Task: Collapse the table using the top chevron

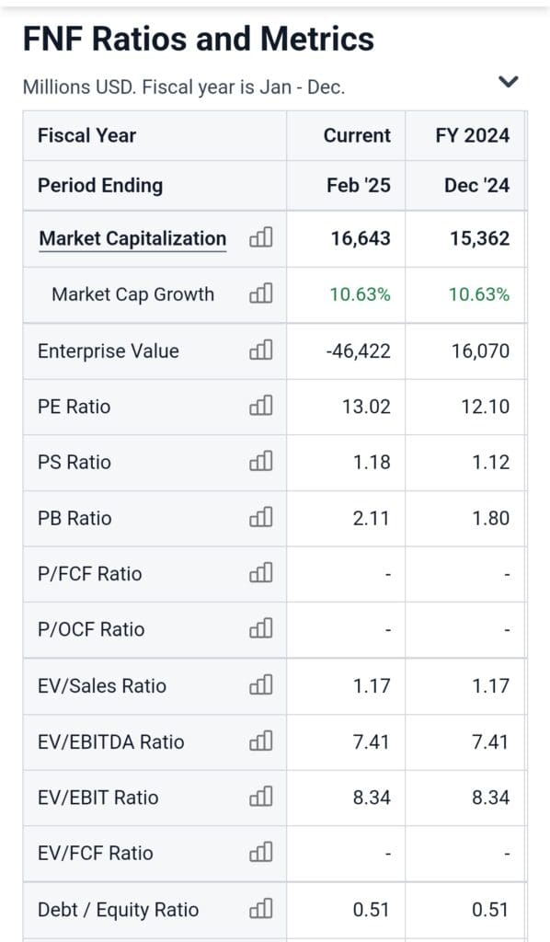Action: [507, 82]
